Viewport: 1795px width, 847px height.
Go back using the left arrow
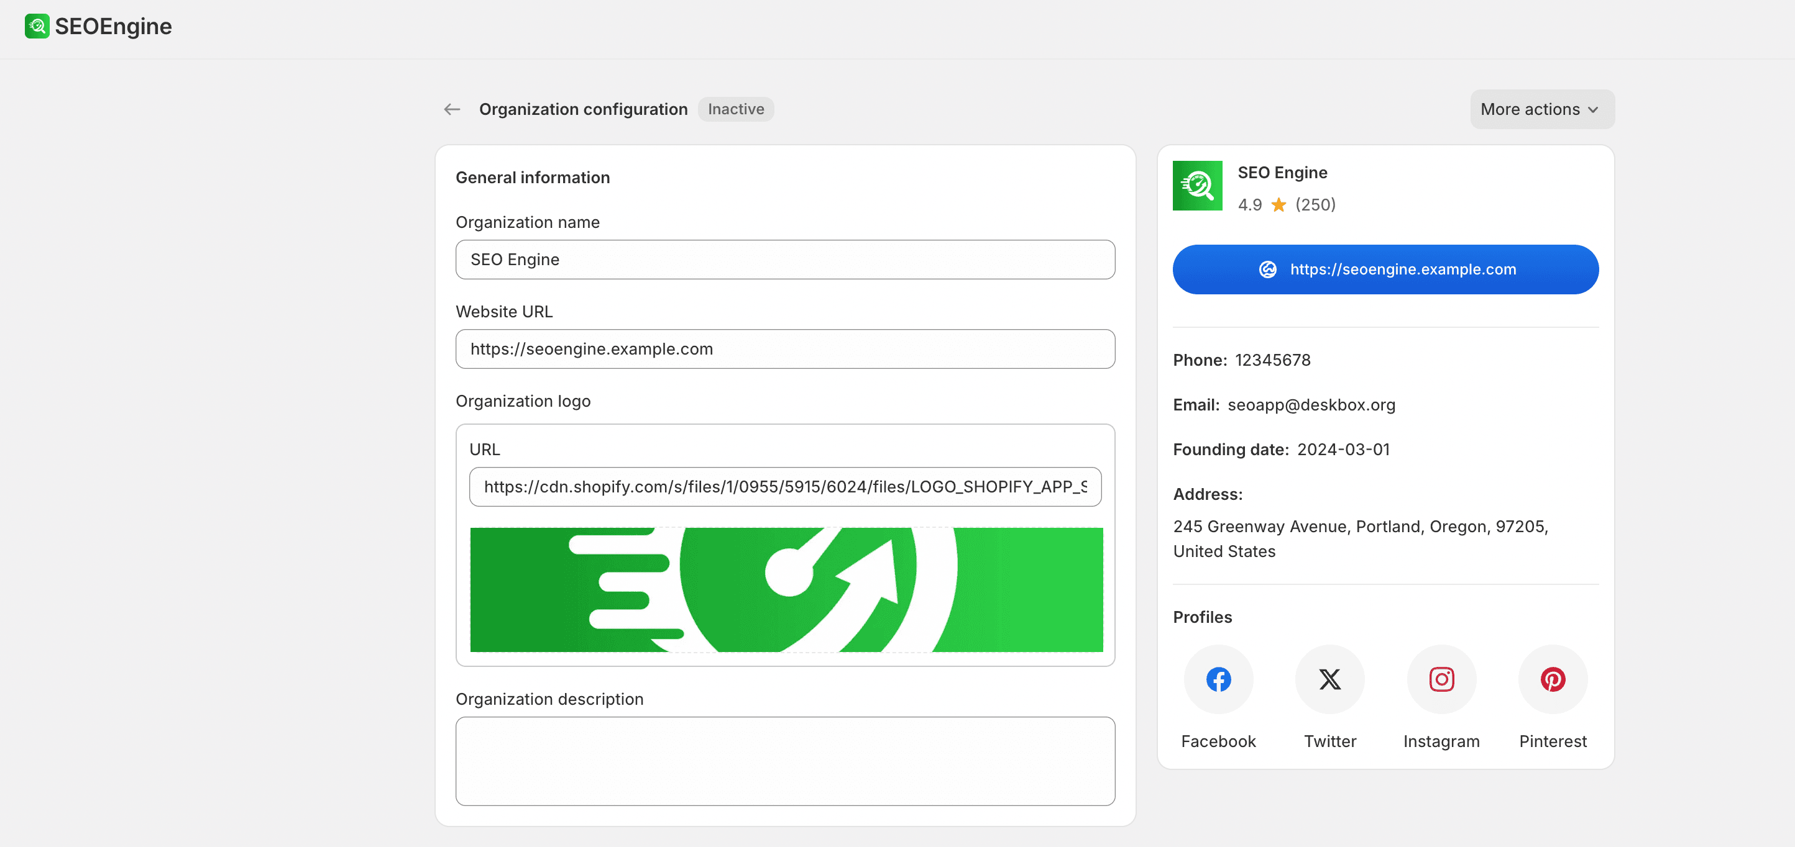click(452, 109)
